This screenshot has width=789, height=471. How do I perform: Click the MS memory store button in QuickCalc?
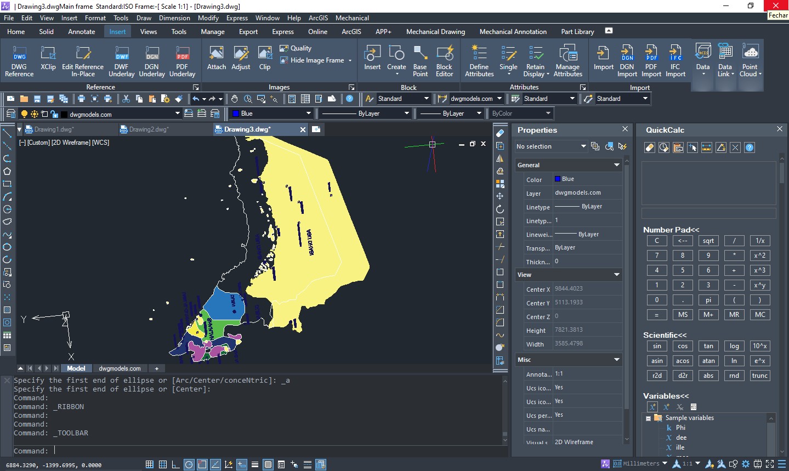(x=683, y=315)
